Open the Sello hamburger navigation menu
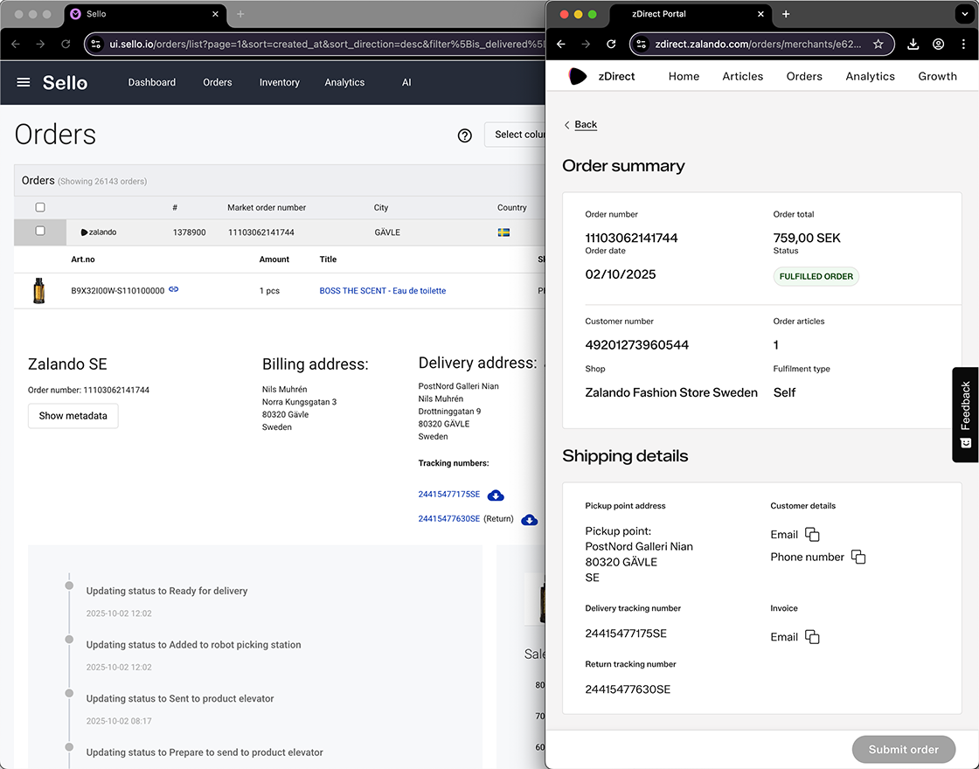Viewport: 979px width, 769px height. (23, 82)
